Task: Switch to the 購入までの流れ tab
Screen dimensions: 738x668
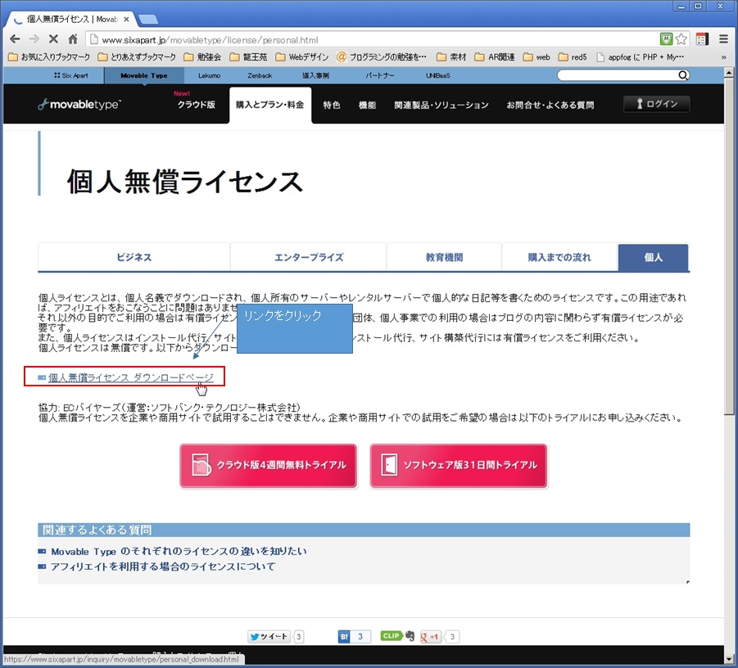Action: tap(559, 257)
